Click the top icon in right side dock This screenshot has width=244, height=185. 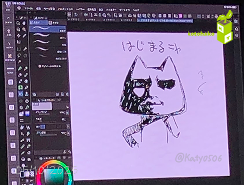[x=236, y=21]
